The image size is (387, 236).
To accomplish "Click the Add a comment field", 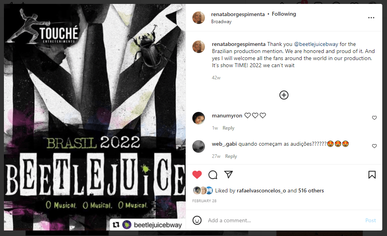I will point(284,220).
